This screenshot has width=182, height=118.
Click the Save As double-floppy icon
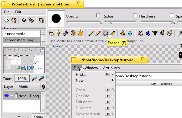[31, 20]
